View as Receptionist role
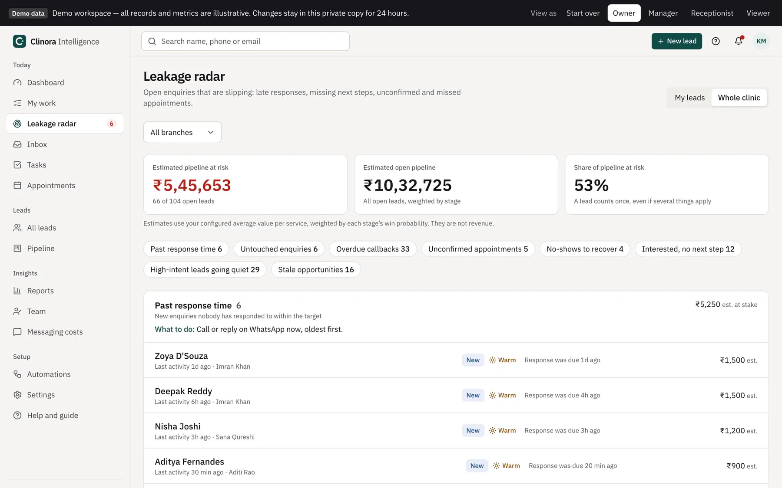This screenshot has height=488, width=782. coord(712,13)
